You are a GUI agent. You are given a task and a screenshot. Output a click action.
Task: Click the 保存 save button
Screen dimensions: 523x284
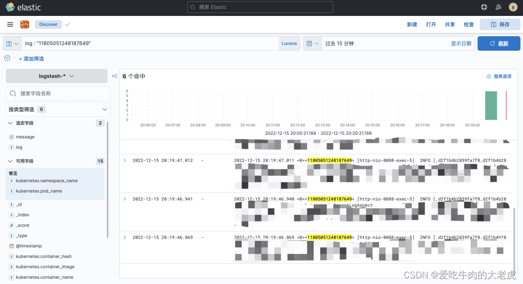(x=500, y=24)
